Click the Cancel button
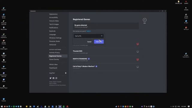Viewport: 192px width, 108px height. coord(89,42)
